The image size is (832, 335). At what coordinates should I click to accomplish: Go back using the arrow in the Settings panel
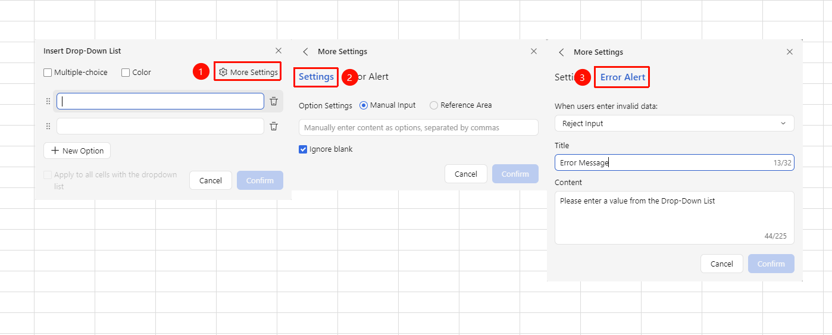tap(306, 52)
